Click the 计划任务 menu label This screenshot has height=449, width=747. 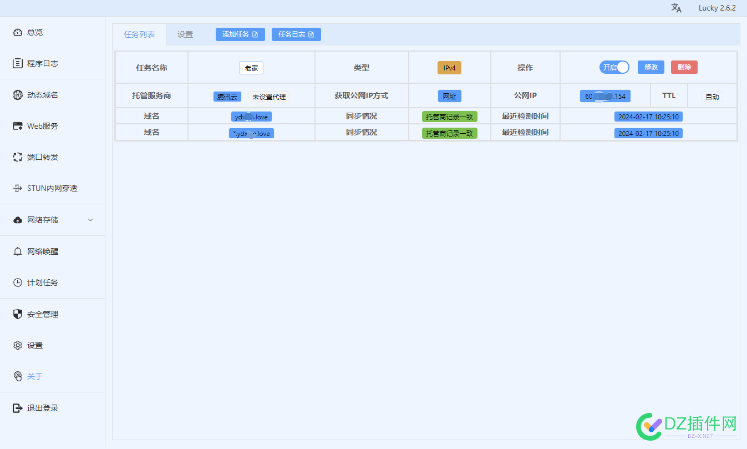coord(43,282)
